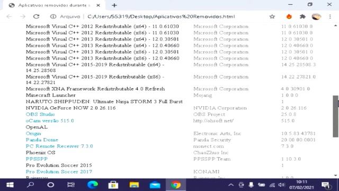Screen dimensions: 339x191
Task: Open the battery tray icon
Action: coord(261,185)
